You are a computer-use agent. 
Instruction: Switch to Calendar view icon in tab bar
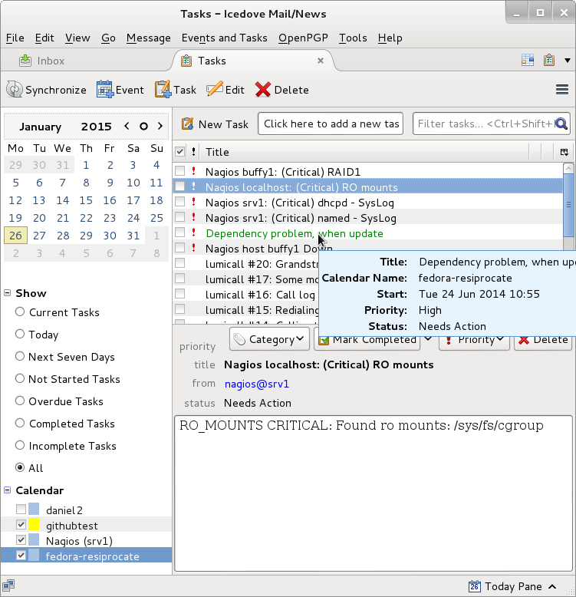tap(528, 60)
